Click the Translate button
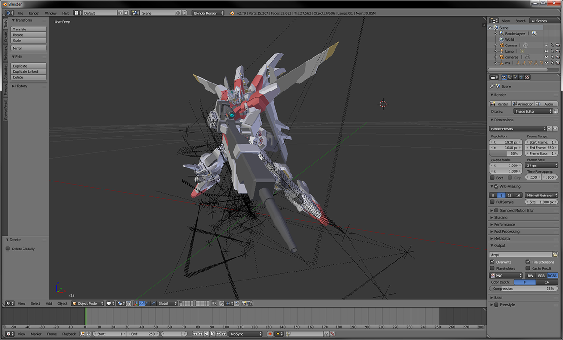This screenshot has width=563, height=340. pos(29,29)
